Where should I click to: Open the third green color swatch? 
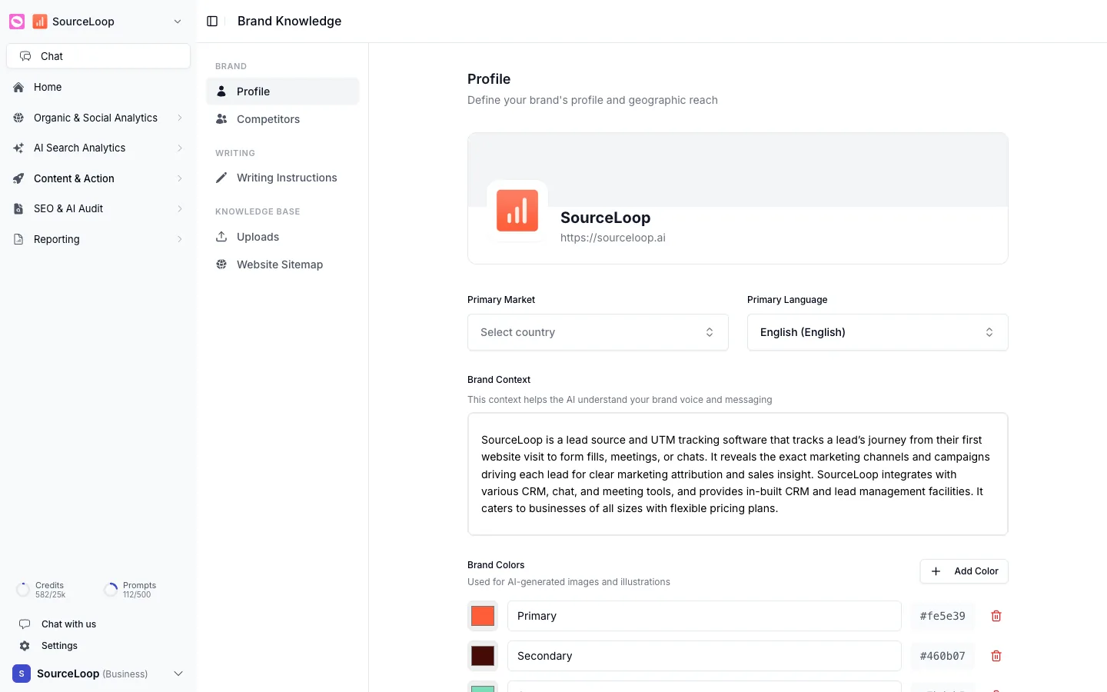click(483, 687)
